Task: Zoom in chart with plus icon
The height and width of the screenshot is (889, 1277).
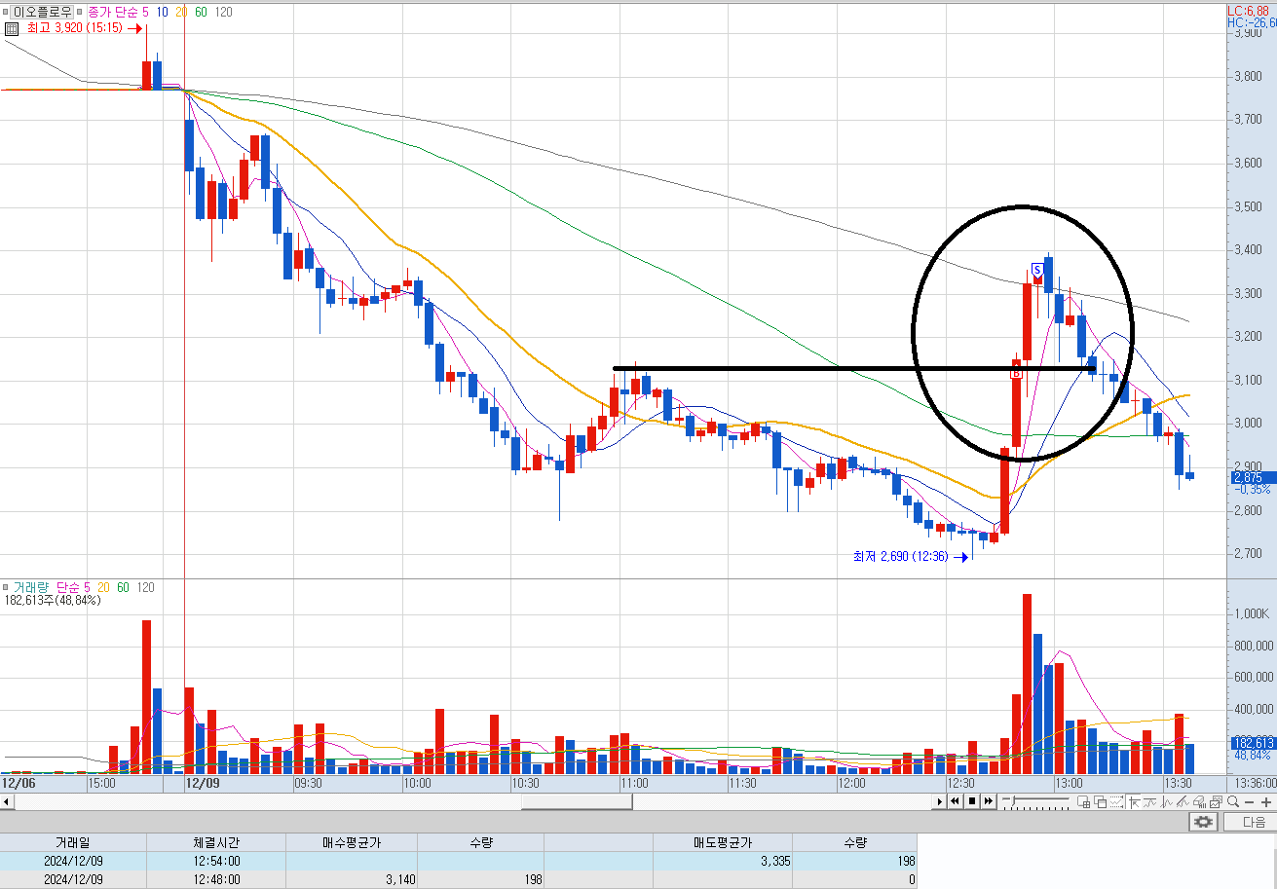Action: [1265, 801]
